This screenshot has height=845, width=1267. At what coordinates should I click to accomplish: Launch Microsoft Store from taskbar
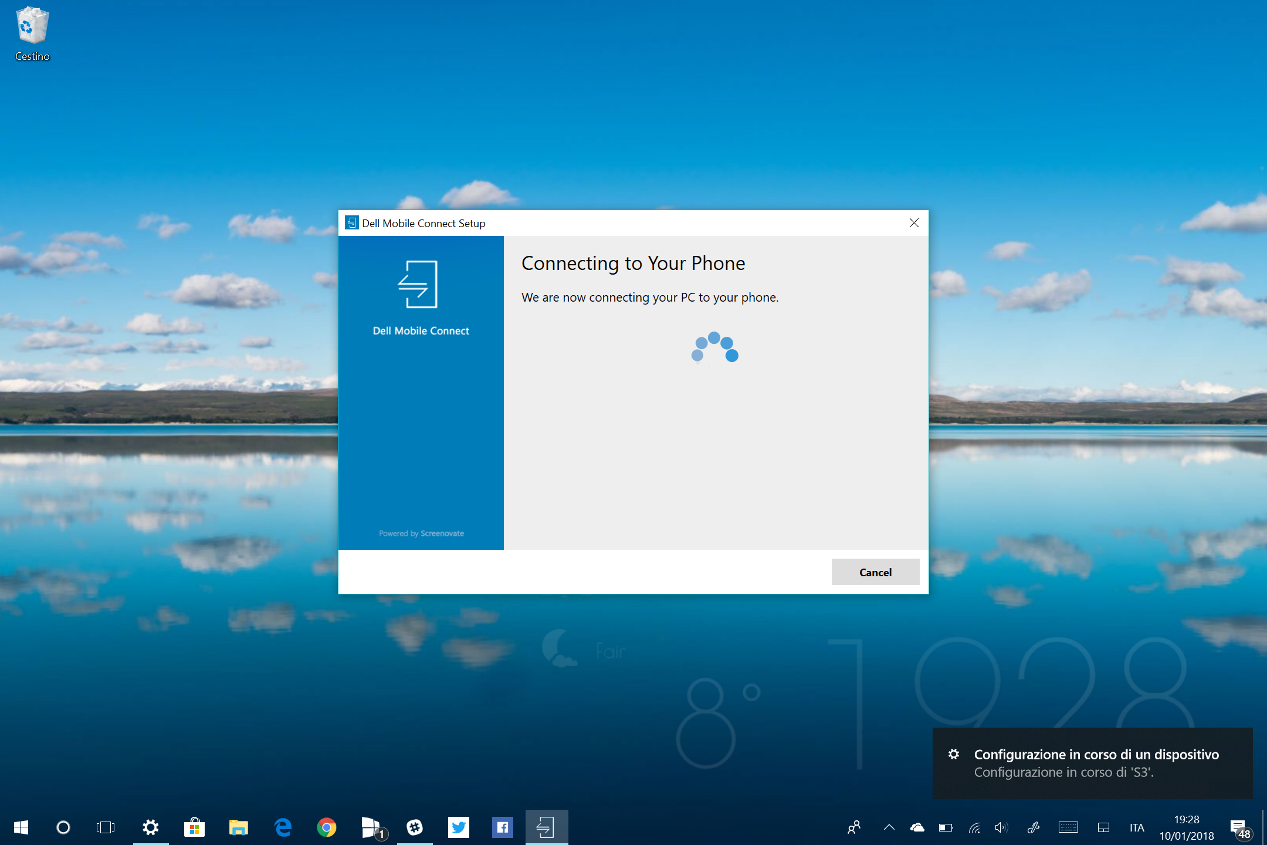pyautogui.click(x=194, y=827)
